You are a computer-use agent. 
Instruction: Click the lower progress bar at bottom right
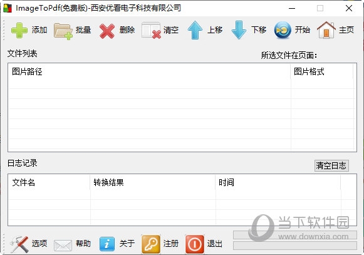click(295, 246)
